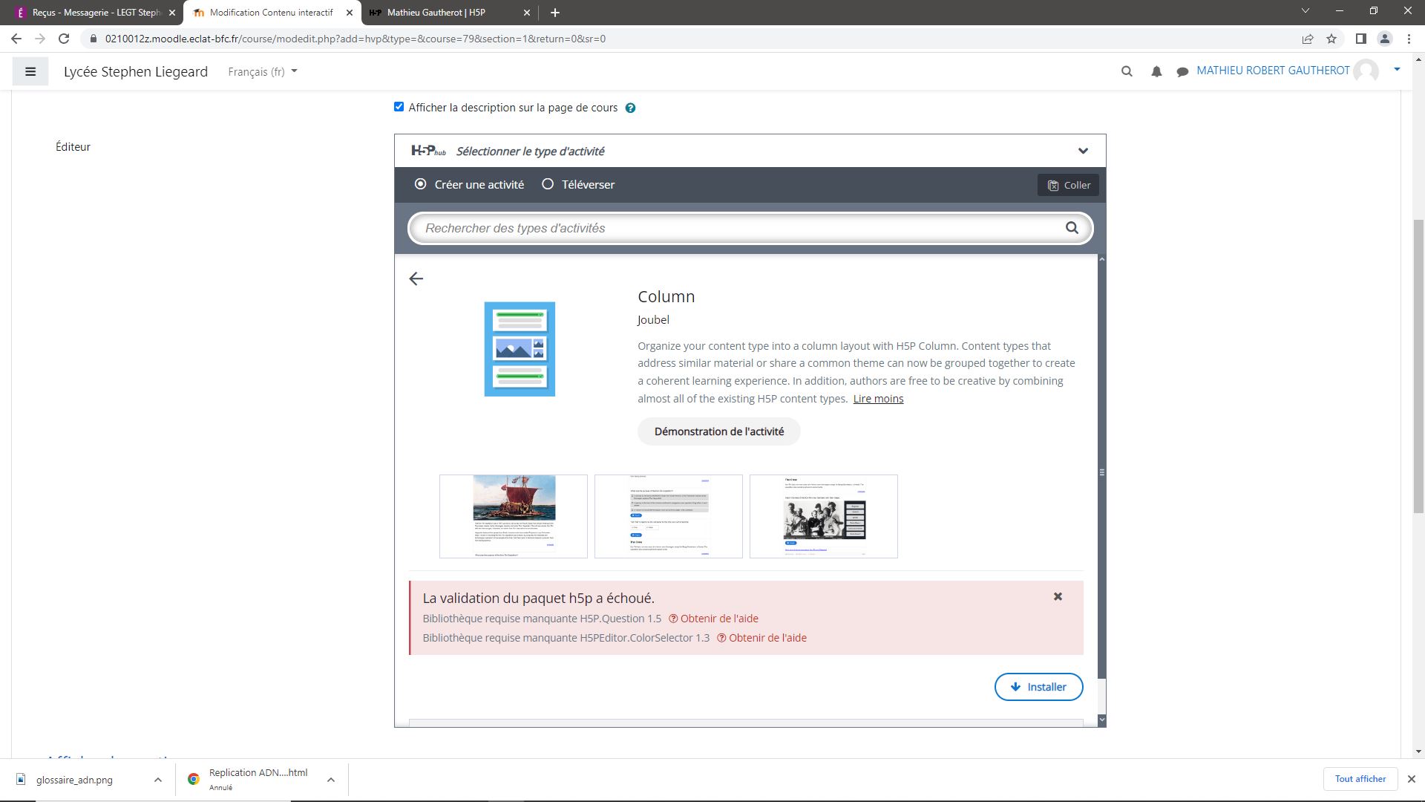Screen dimensions: 1425x802
Task: Click the magnifier in the activity search field
Action: point(1072,228)
